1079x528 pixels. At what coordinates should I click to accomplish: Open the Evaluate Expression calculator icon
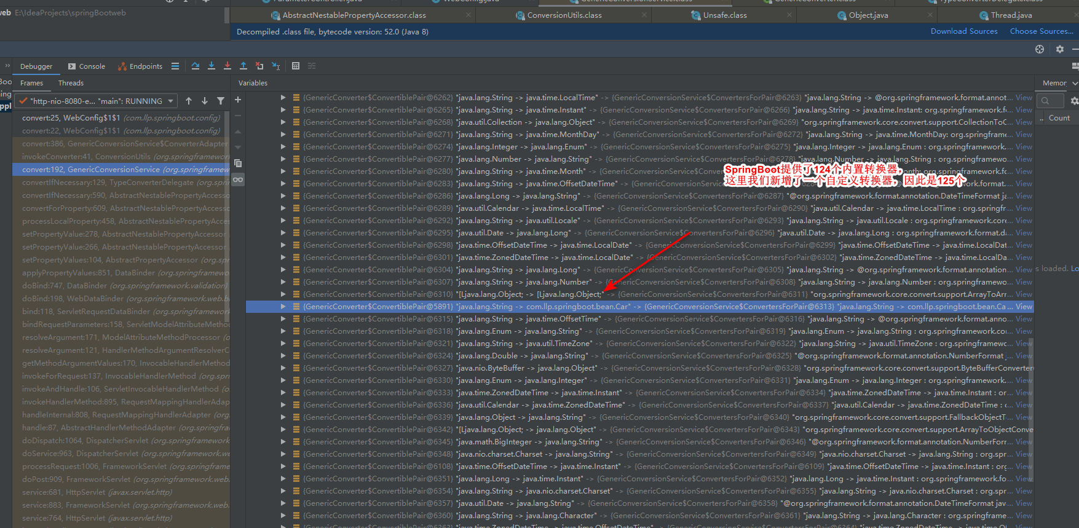(296, 66)
